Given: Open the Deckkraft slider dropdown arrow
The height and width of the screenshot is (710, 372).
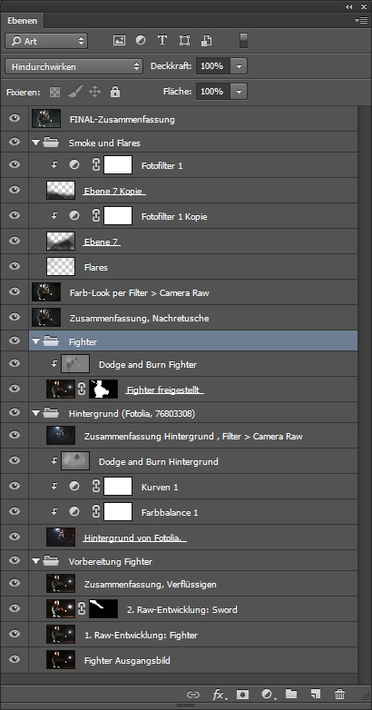Looking at the screenshot, I should pyautogui.click(x=239, y=66).
